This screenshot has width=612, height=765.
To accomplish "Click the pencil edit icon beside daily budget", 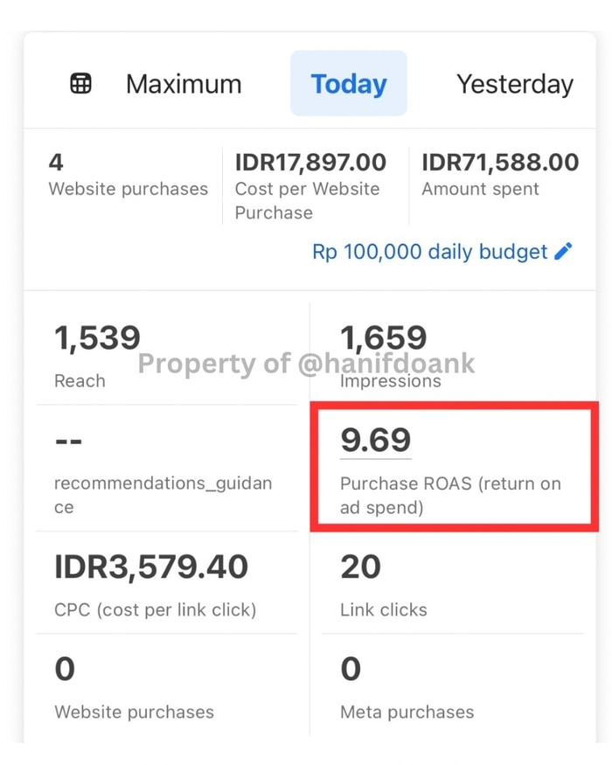I will 563,252.
